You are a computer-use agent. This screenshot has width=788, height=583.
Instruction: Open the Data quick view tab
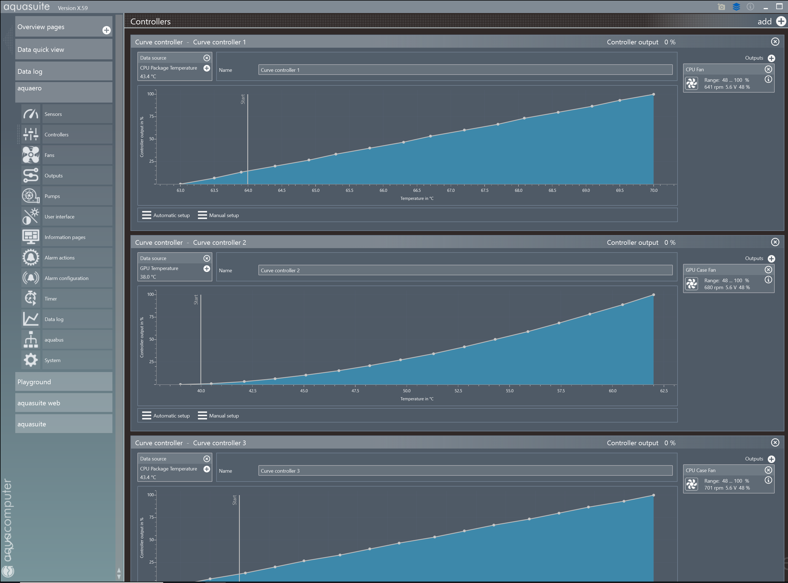(x=64, y=49)
